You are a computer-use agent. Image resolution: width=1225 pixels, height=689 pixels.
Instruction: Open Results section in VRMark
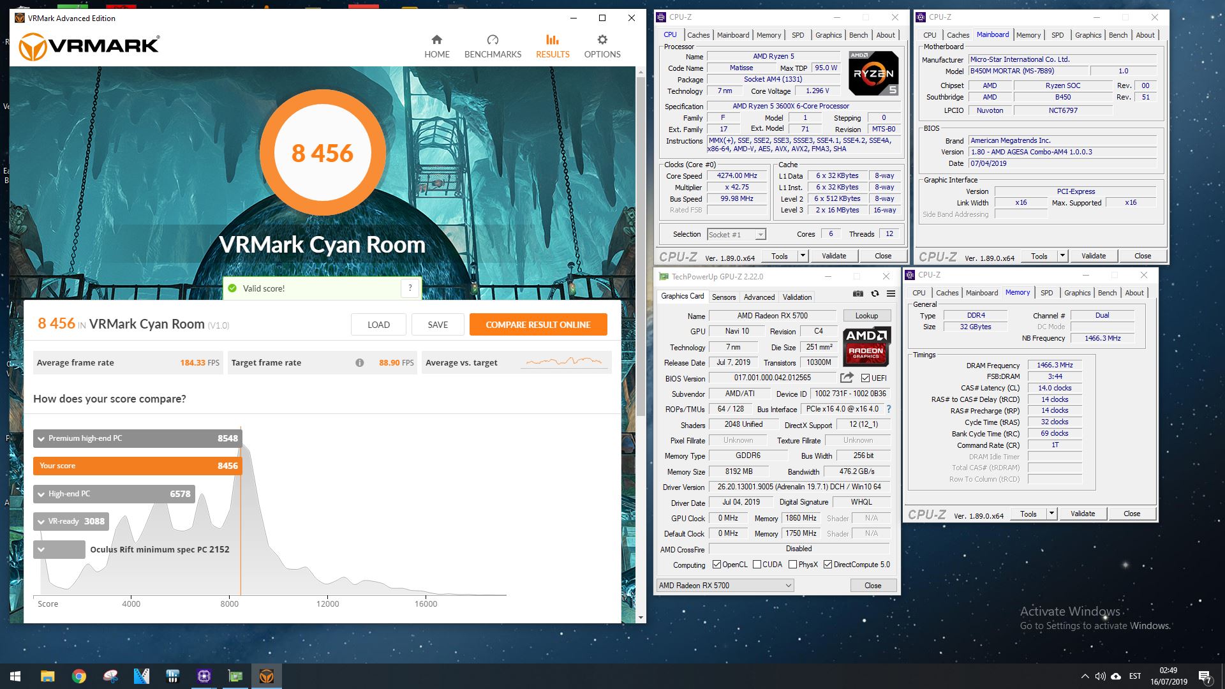[x=553, y=47]
